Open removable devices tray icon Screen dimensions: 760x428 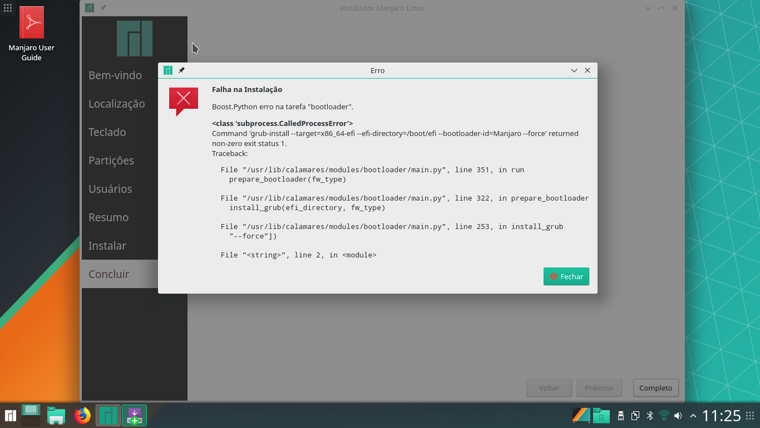pos(621,416)
